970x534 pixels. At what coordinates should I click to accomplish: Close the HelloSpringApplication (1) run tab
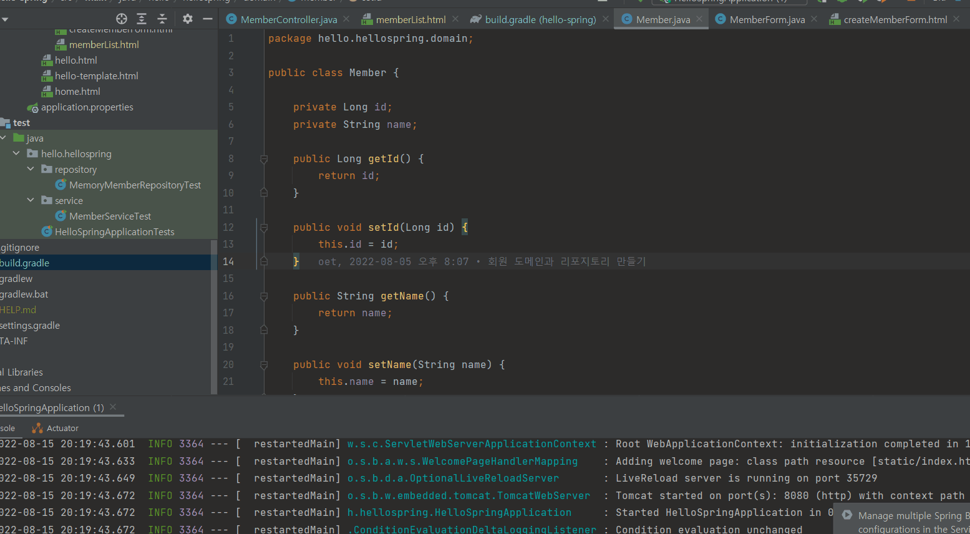tap(113, 407)
